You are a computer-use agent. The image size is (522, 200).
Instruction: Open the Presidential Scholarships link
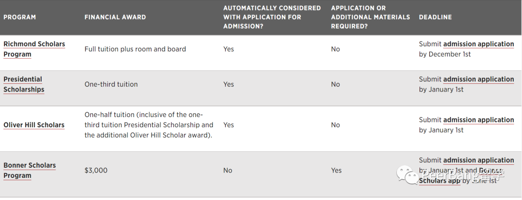(x=24, y=84)
